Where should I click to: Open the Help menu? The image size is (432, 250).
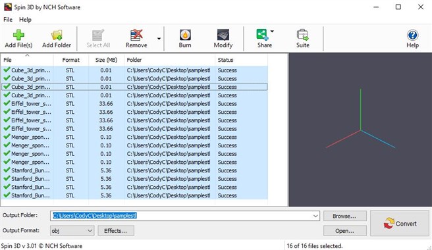click(x=25, y=20)
